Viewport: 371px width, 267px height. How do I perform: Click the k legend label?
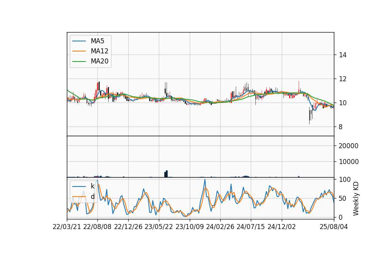pos(92,186)
